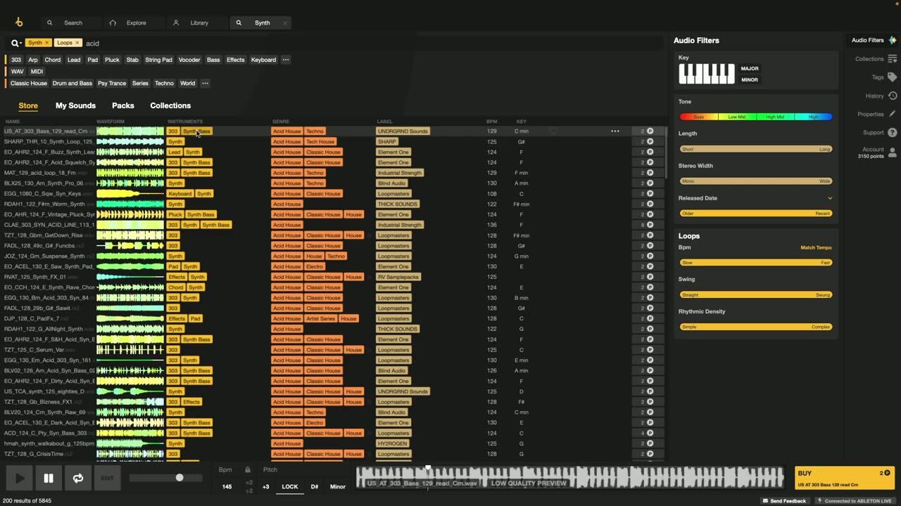Buy CLAE_303_SYN_ACID_LINE for 8 points
901x506 pixels.
647,225
